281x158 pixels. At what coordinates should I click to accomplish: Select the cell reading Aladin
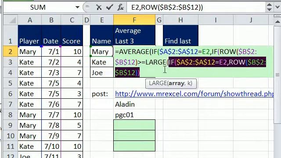tap(134, 104)
